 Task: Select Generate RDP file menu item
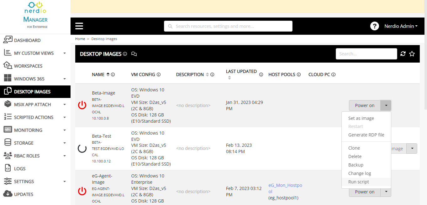pyautogui.click(x=366, y=135)
